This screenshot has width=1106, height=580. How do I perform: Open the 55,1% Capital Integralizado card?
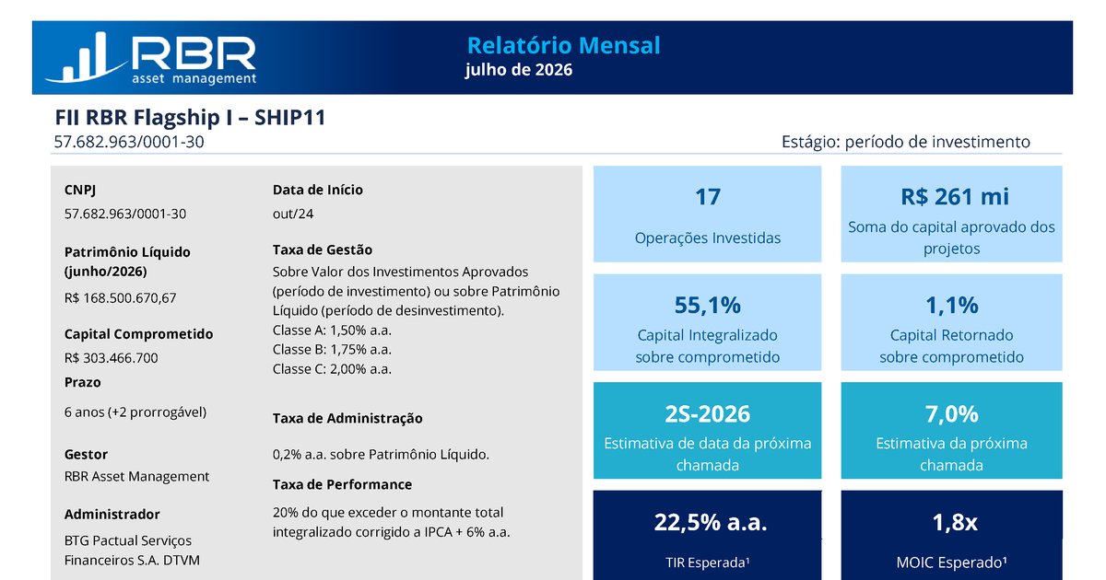coord(707,322)
